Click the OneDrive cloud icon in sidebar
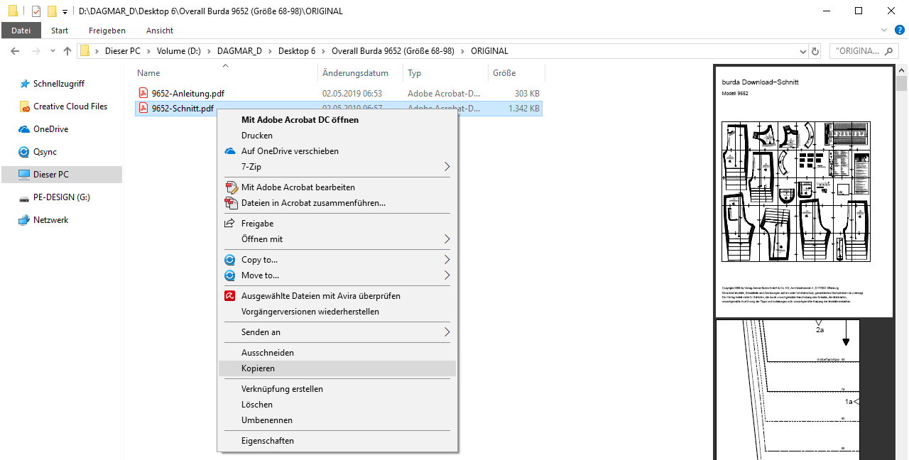 coord(23,129)
